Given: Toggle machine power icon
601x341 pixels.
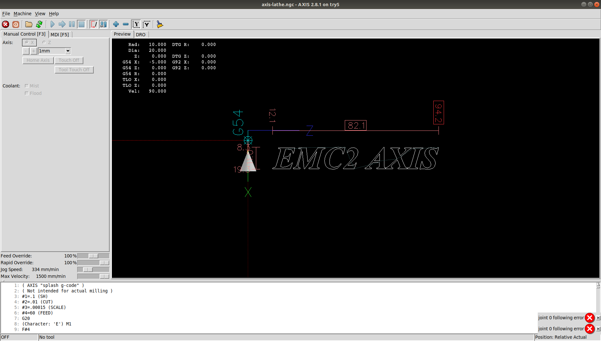Looking at the screenshot, I should pos(16,24).
